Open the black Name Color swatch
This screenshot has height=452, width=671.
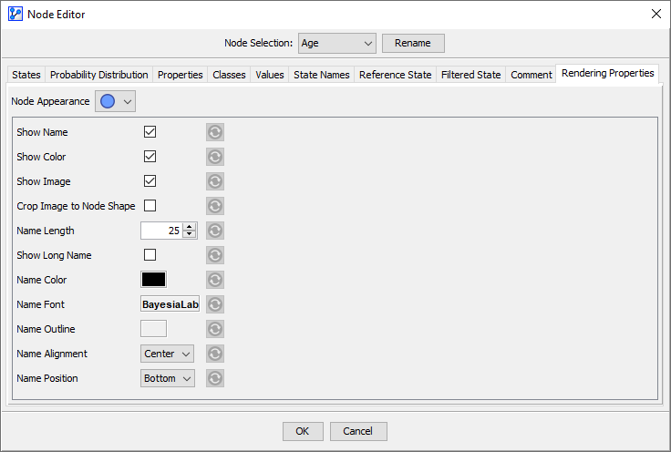tap(154, 280)
